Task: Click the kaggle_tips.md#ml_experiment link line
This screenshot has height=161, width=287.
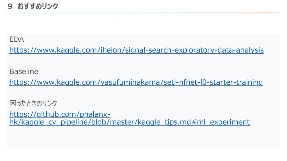Action: 129,122
